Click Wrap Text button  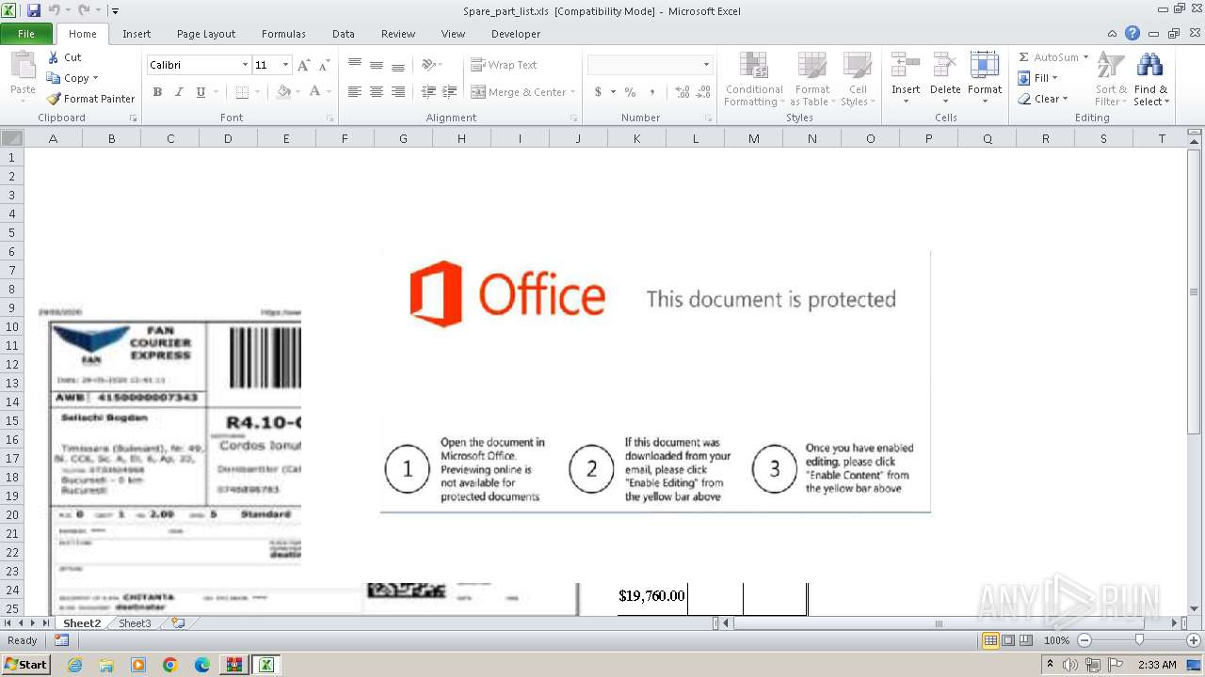[x=504, y=65]
